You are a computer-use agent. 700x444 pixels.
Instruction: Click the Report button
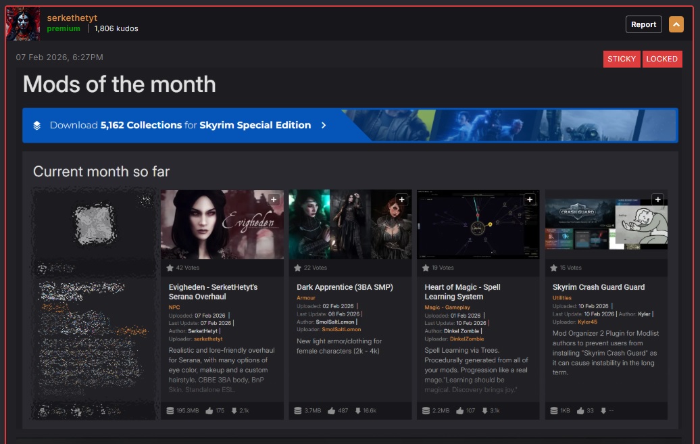pos(643,24)
